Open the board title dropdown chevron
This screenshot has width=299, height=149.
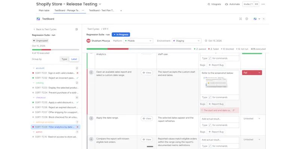[x=100, y=4]
